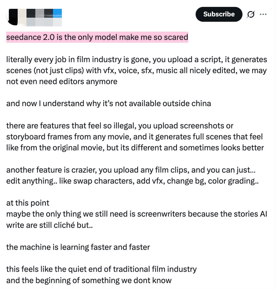Click the Grok icon left of the ellipsis

pyautogui.click(x=251, y=14)
